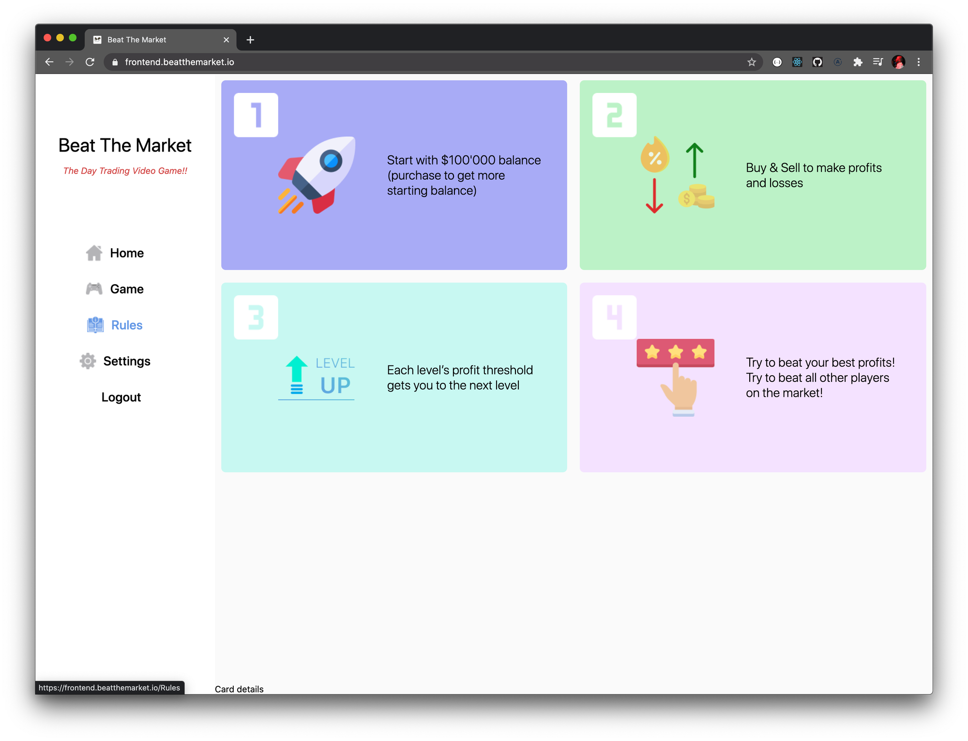
Task: Open the Settings navigation link
Action: (x=126, y=361)
